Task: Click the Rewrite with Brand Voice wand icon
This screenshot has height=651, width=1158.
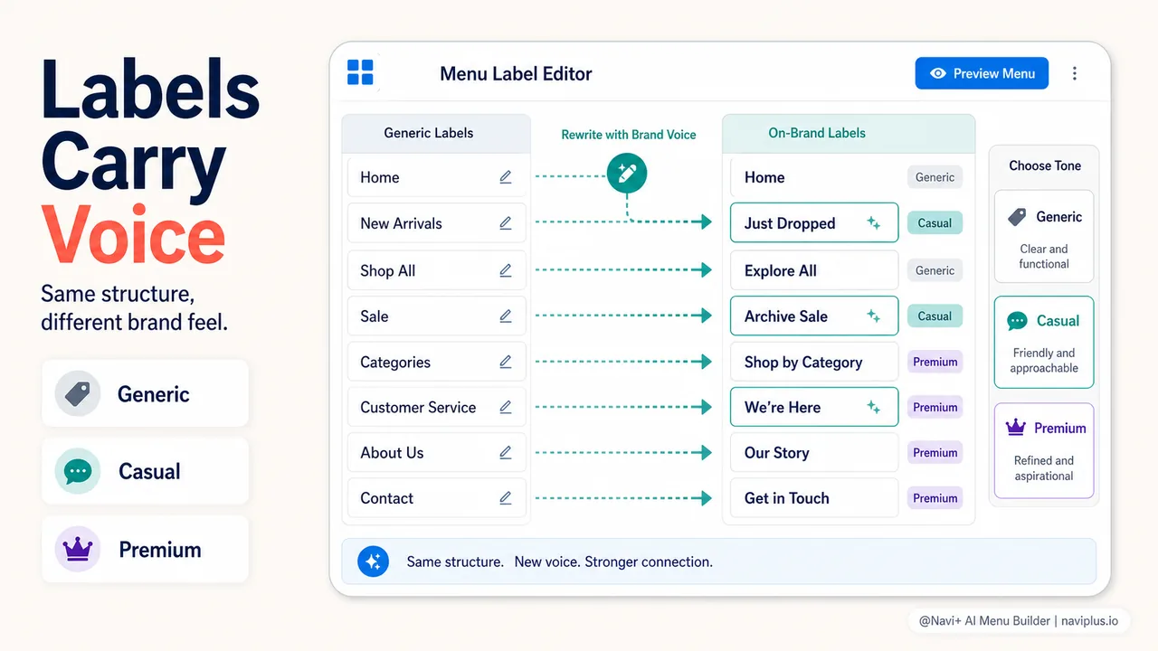Action: [x=627, y=172]
